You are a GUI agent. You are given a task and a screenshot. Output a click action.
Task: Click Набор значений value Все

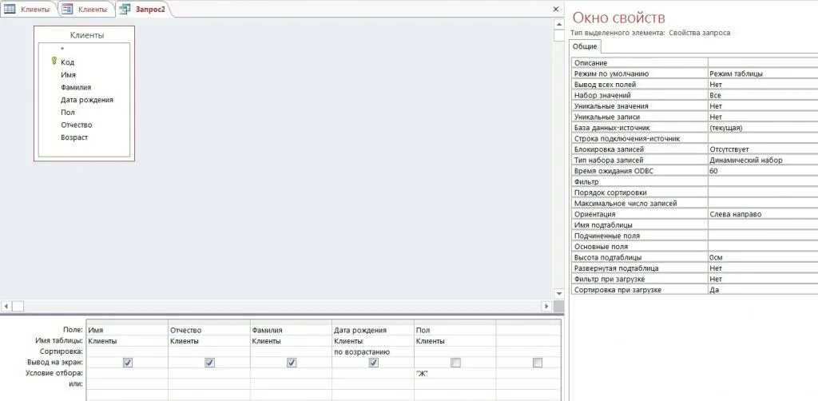click(x=763, y=95)
